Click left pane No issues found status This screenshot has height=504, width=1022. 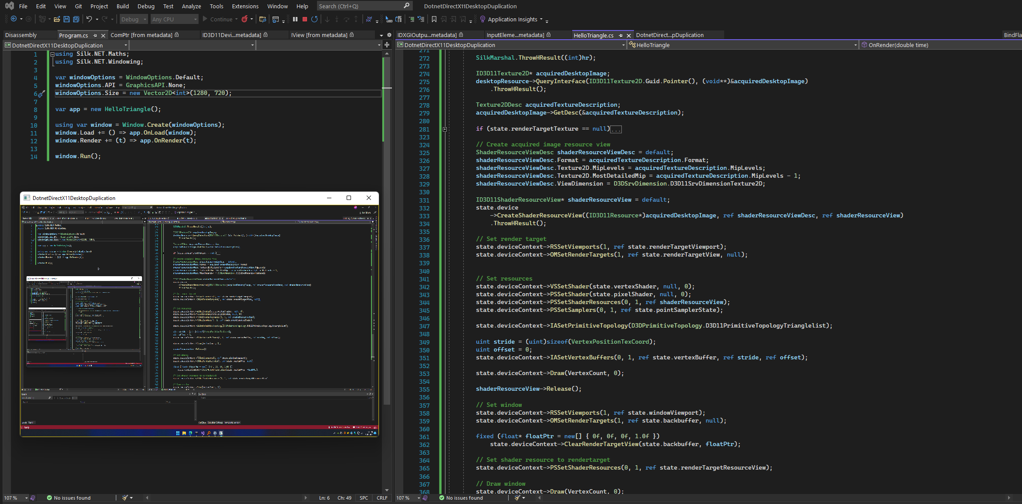pos(69,498)
